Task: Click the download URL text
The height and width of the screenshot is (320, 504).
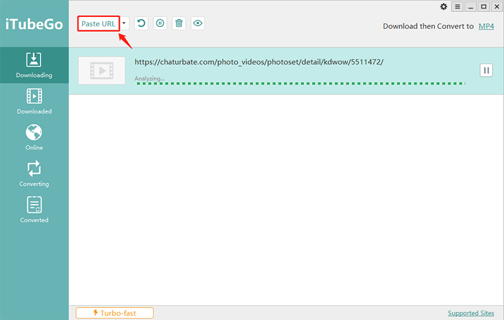Action: point(259,62)
